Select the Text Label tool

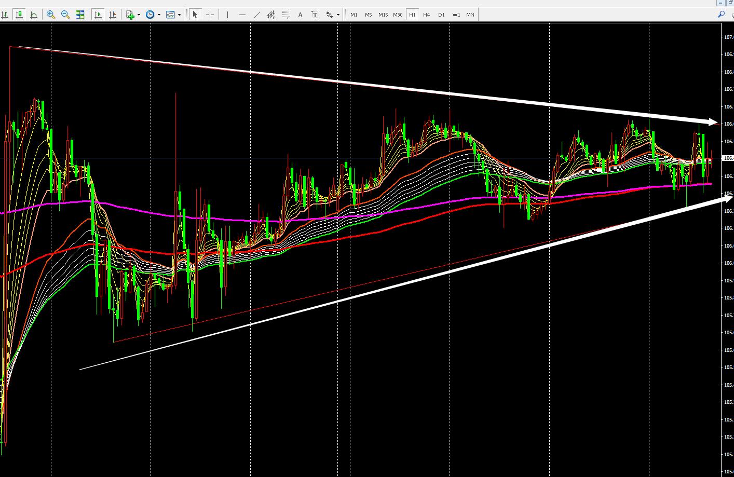[315, 15]
